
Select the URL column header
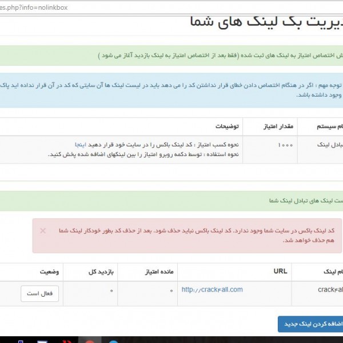[281, 272]
